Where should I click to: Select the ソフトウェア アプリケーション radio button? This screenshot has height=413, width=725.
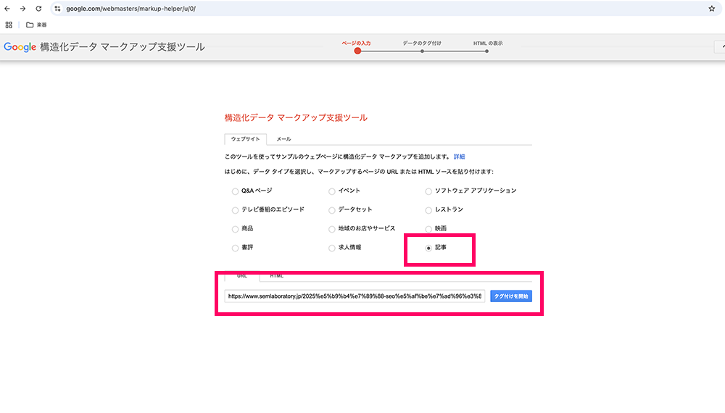click(x=428, y=191)
